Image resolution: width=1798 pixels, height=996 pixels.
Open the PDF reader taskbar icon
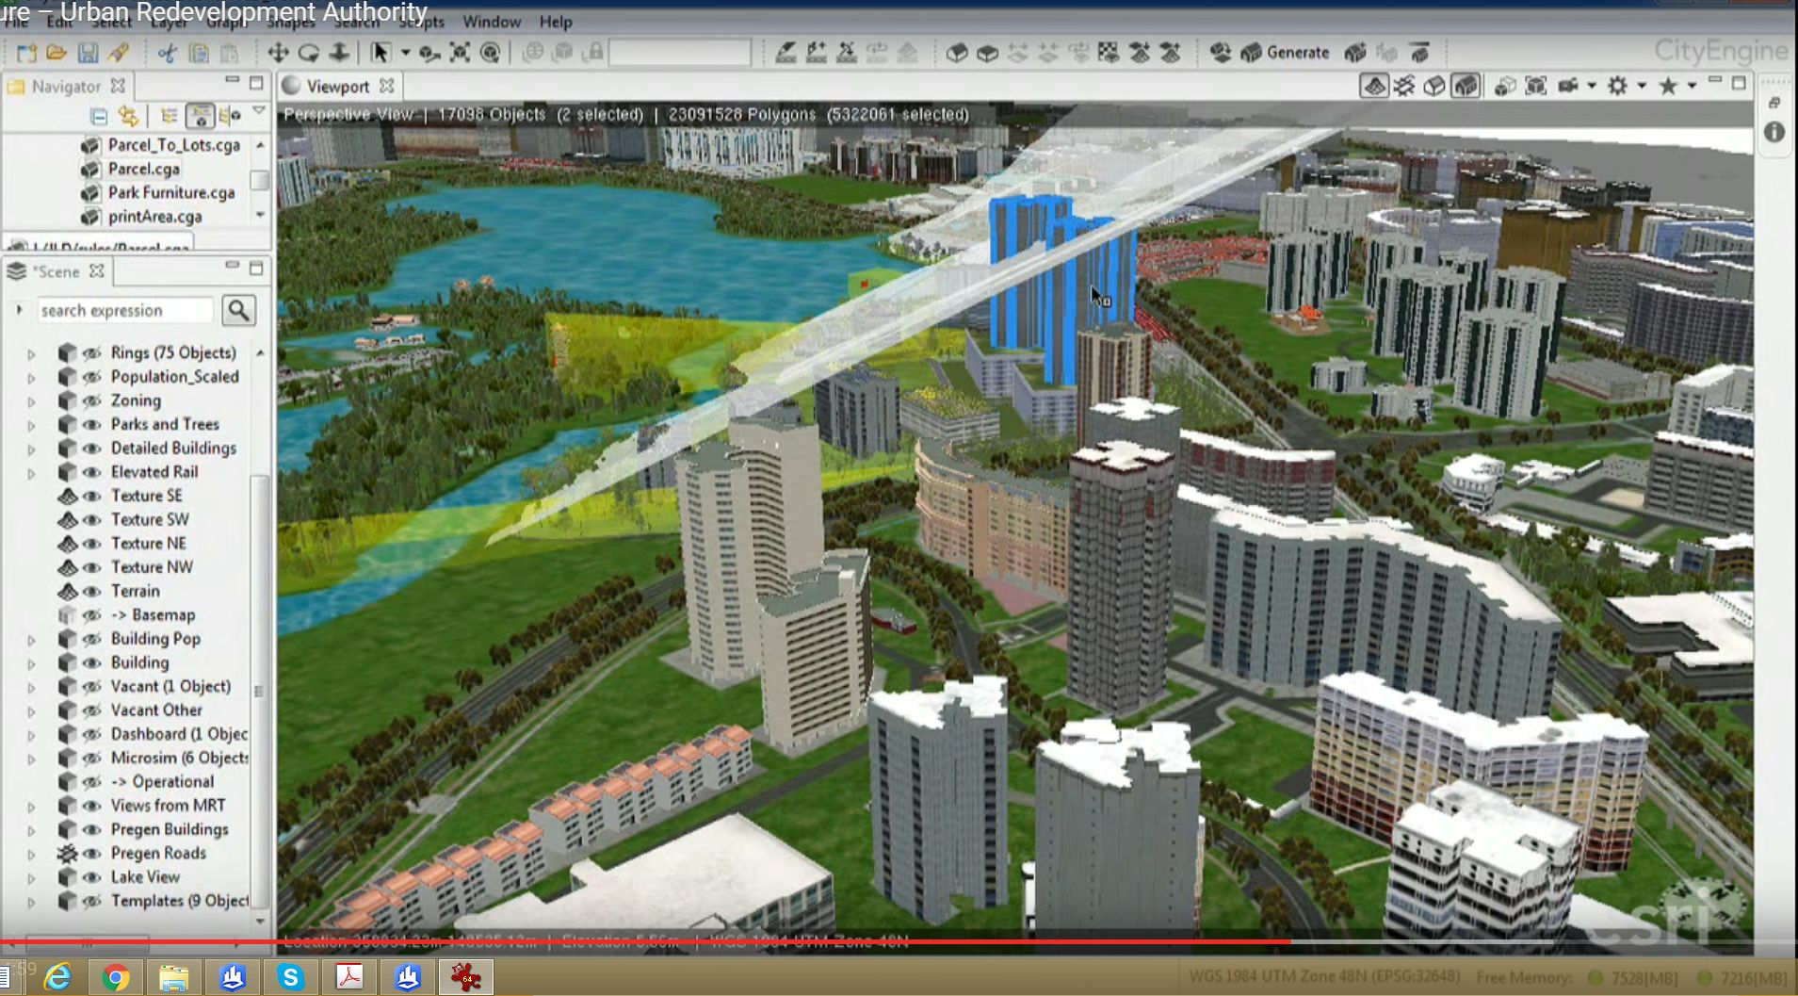(x=349, y=977)
